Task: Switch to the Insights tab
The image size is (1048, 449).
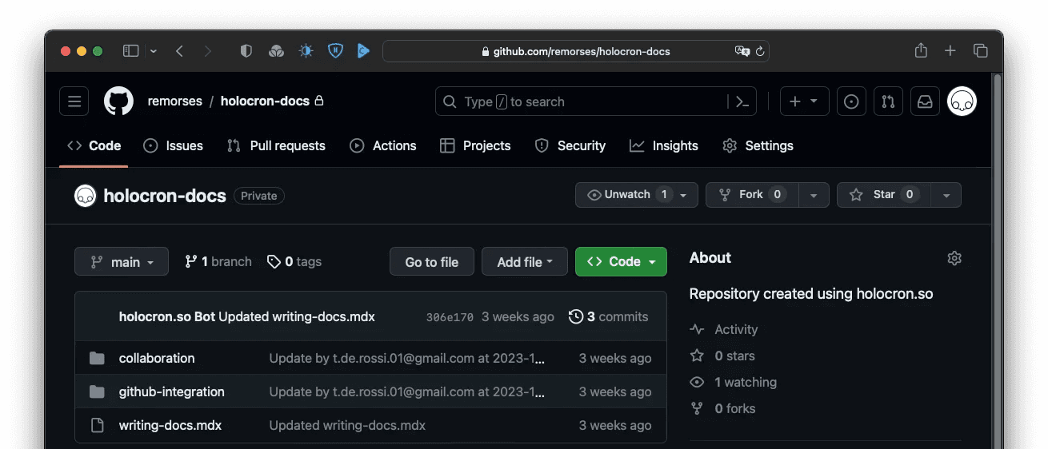Action: click(664, 145)
